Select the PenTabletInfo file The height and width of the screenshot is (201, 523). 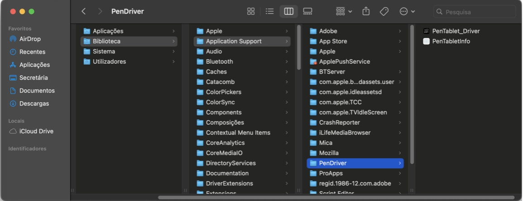click(x=451, y=41)
